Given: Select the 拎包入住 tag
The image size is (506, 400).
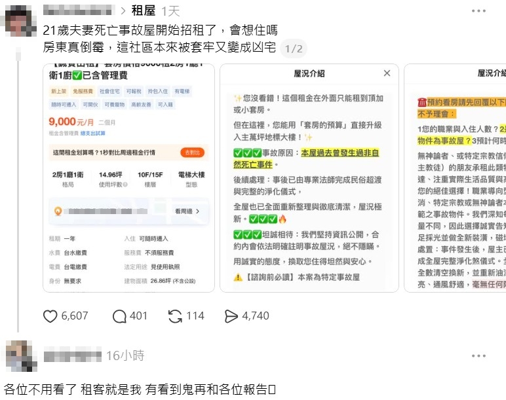Looking at the screenshot, I should [158, 91].
